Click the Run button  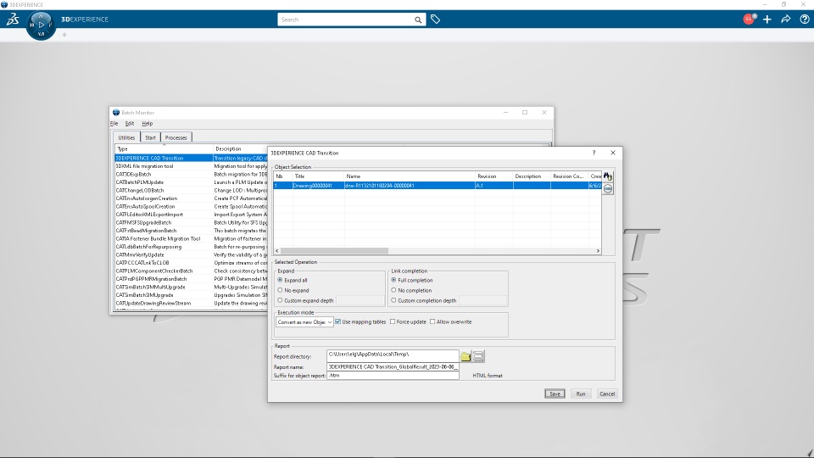pyautogui.click(x=580, y=394)
